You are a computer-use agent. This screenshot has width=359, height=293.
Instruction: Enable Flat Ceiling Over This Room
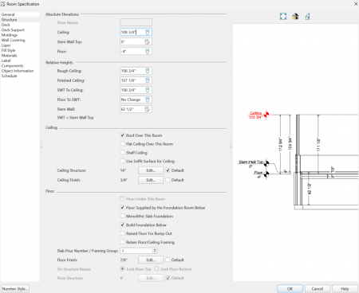(122, 144)
